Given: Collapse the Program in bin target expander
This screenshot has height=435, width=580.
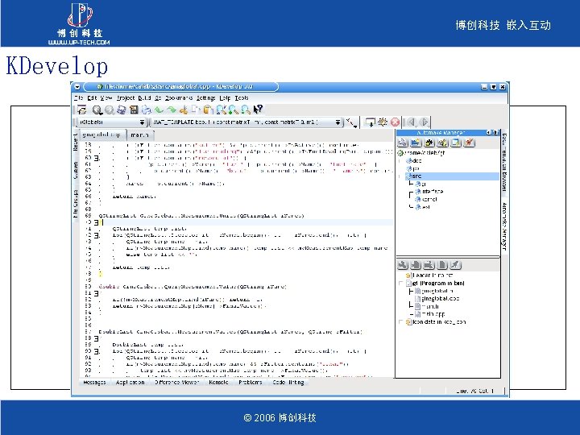Looking at the screenshot, I should 400,284.
